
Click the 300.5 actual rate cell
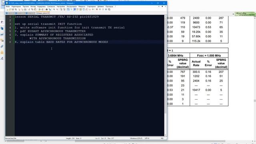pyautogui.click(x=196, y=72)
